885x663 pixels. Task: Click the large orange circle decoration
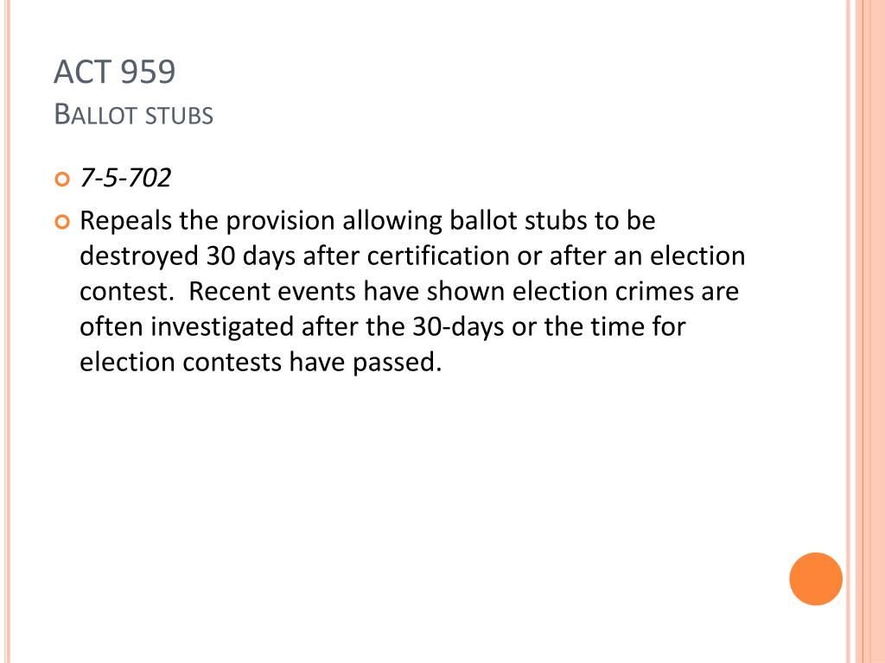point(816,579)
